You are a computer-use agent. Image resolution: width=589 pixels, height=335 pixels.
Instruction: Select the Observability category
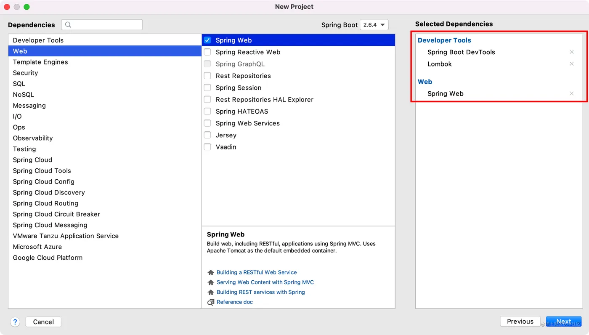(x=105, y=138)
